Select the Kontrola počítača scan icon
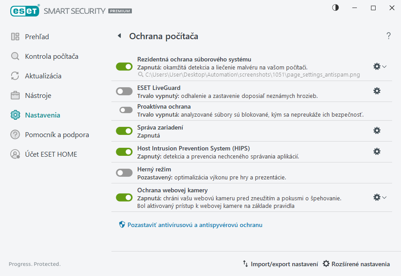This screenshot has height=276, width=401. 15,56
